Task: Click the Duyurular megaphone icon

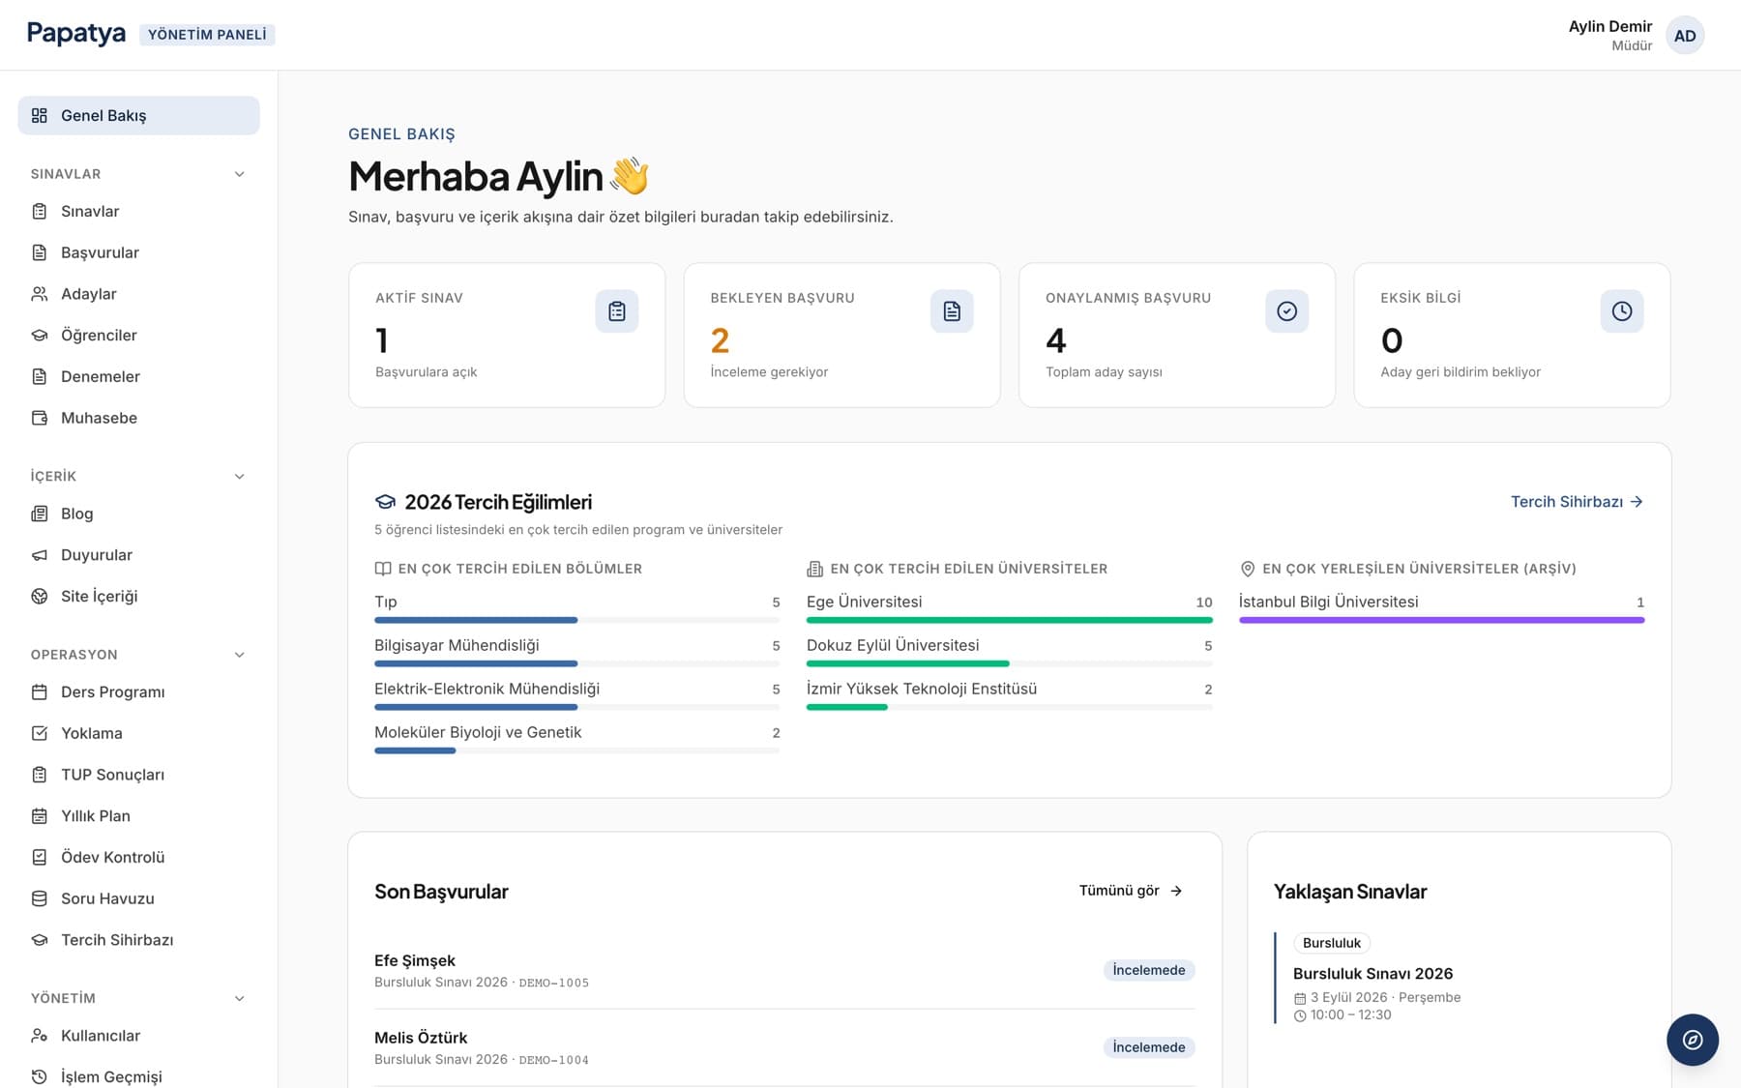Action: 40,555
